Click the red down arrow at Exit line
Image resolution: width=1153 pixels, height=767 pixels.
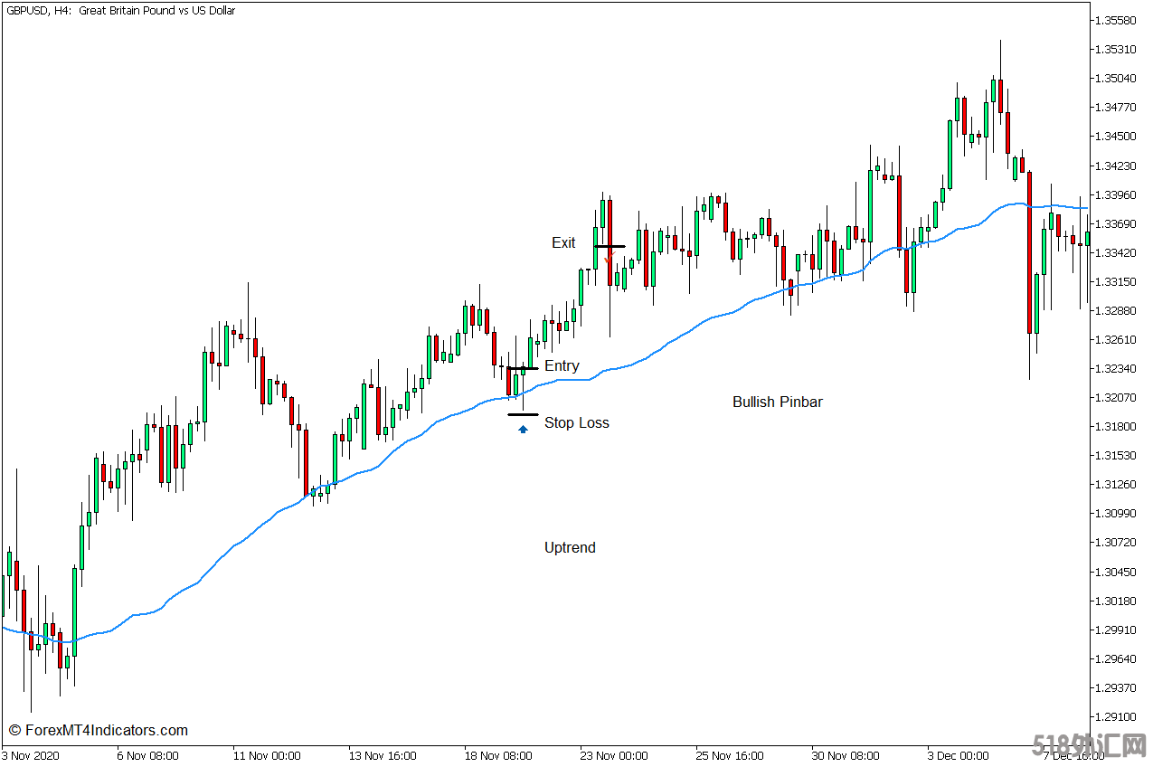[x=609, y=257]
